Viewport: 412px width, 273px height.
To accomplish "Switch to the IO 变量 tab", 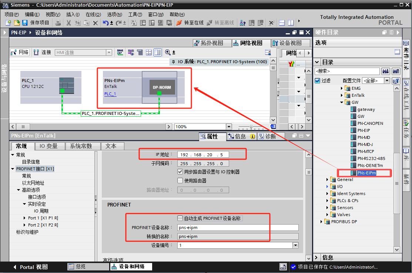I will click(x=48, y=146).
